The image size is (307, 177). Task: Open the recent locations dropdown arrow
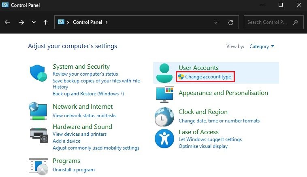[34, 22]
